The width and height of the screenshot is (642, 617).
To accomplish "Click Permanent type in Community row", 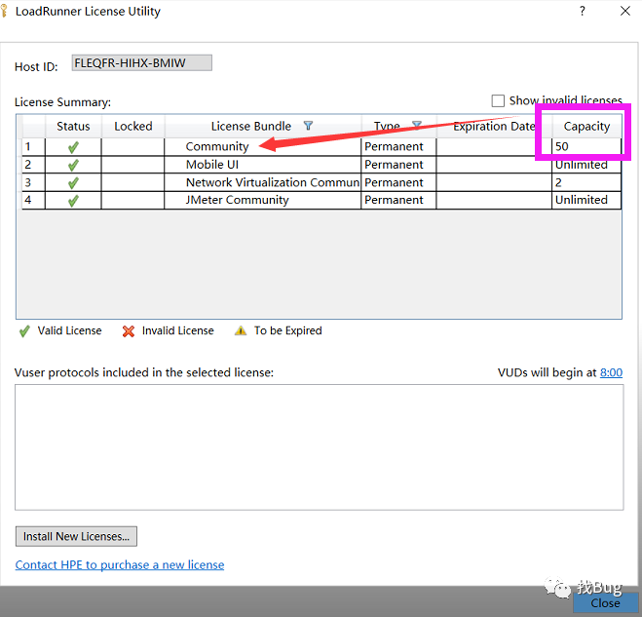I will [x=394, y=146].
